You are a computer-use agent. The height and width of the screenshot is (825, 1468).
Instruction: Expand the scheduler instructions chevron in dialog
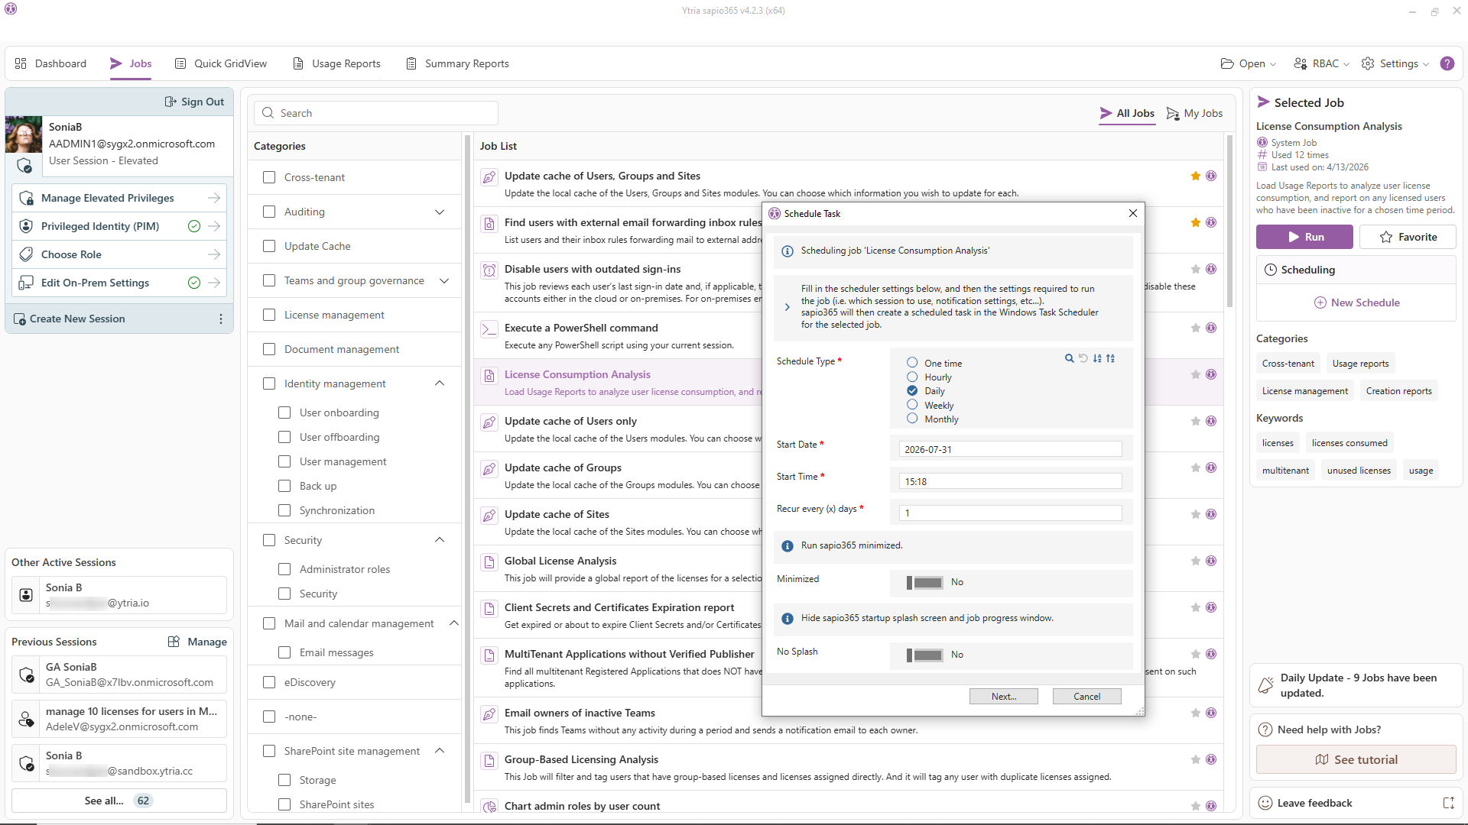pos(788,307)
